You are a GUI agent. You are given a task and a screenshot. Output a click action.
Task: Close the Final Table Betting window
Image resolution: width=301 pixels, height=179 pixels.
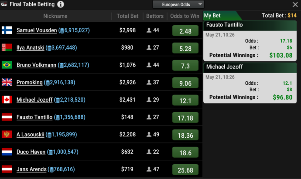(x=295, y=5)
